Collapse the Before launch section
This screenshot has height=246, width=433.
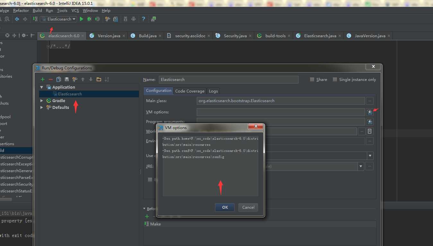[144, 209]
